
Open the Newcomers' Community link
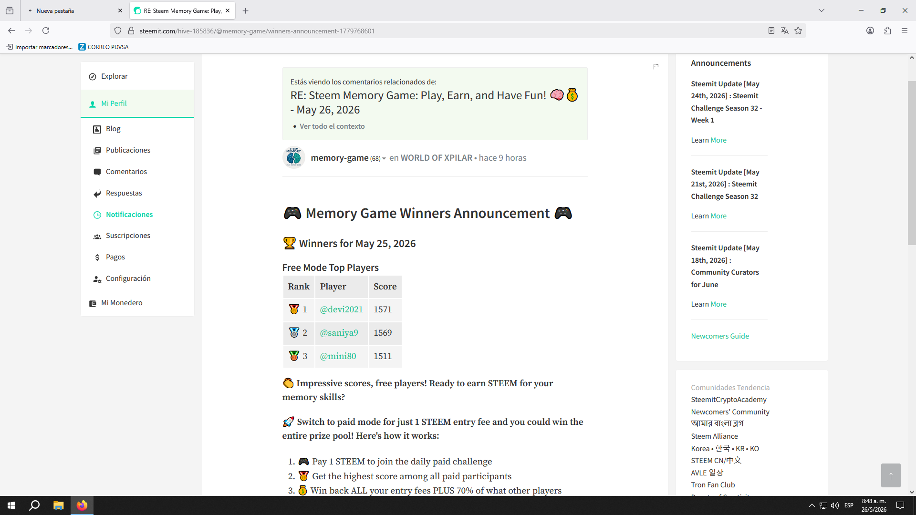730,412
